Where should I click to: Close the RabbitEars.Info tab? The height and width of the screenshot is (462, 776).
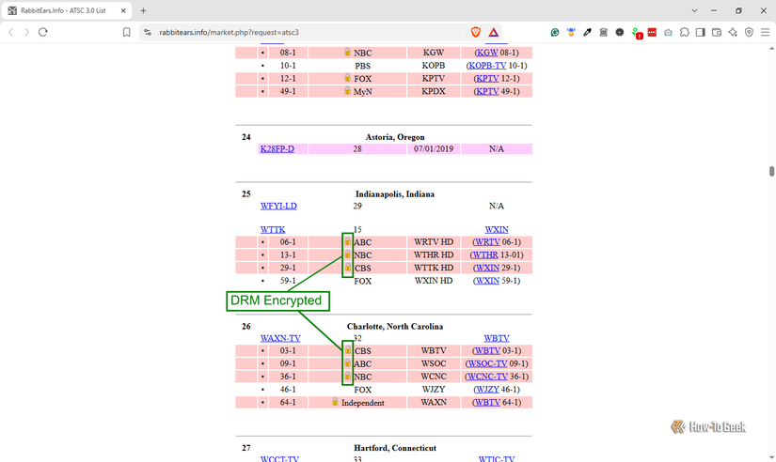click(x=123, y=10)
